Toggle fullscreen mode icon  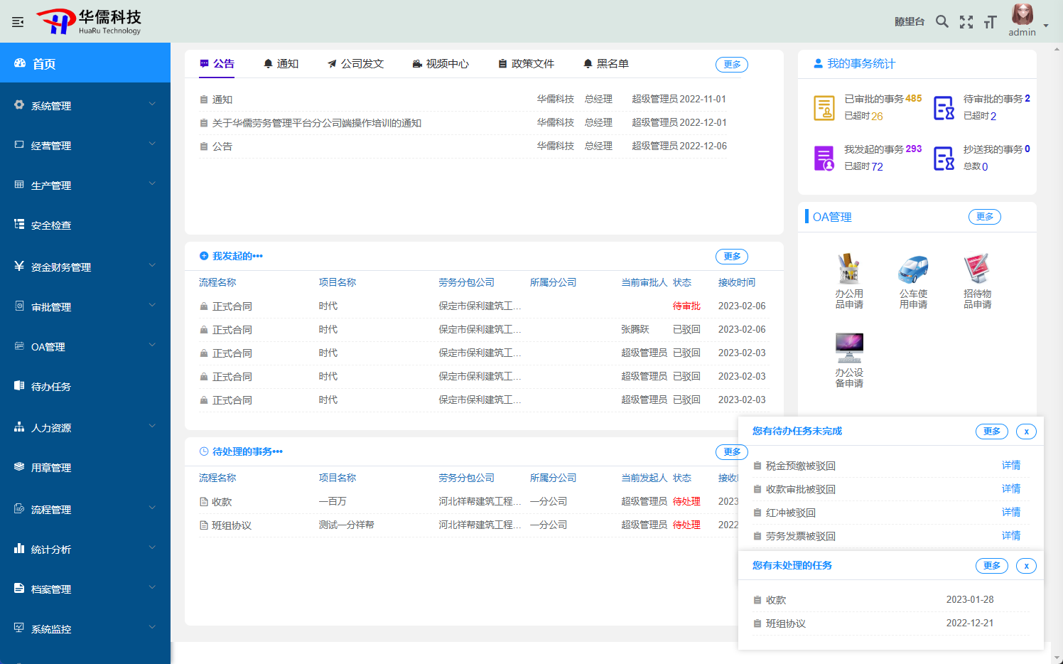(966, 22)
